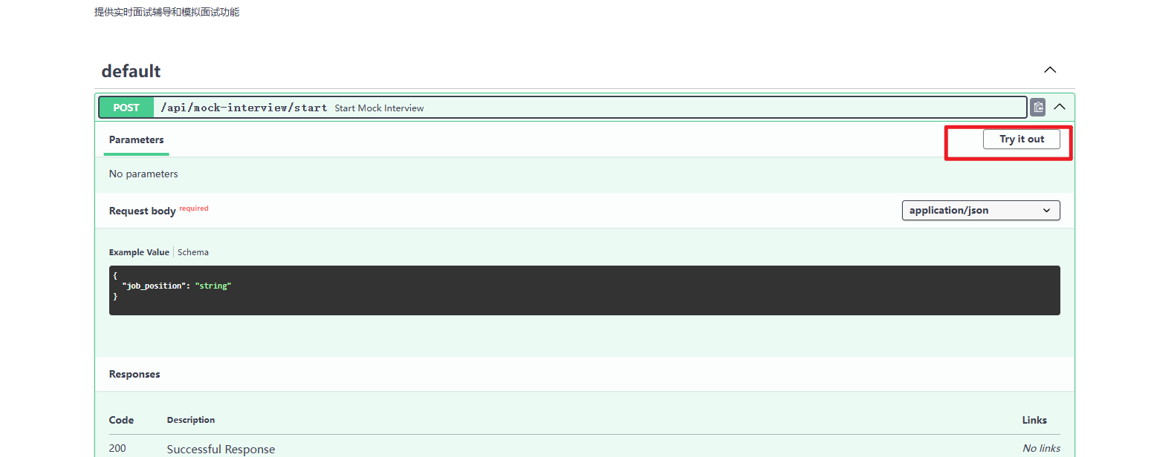Click the default tag heading
Screen dimensions: 1154x457
pyautogui.click(x=131, y=71)
